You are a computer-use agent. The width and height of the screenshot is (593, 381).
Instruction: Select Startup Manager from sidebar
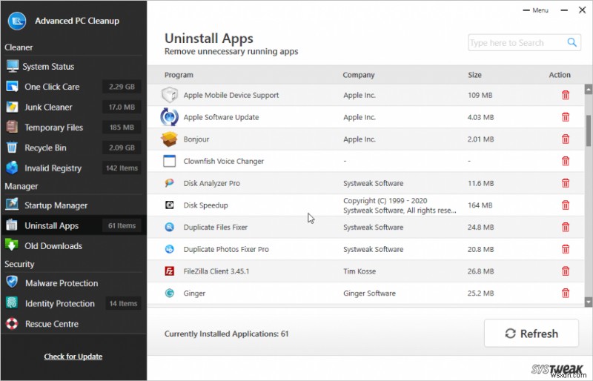[x=56, y=205]
